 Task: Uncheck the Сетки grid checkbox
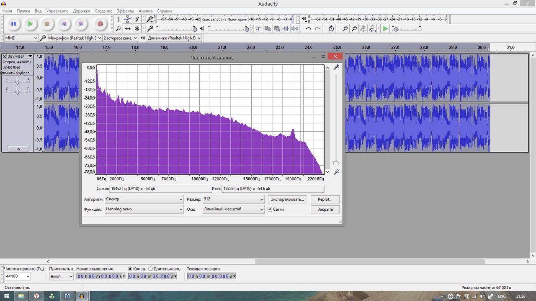click(270, 209)
